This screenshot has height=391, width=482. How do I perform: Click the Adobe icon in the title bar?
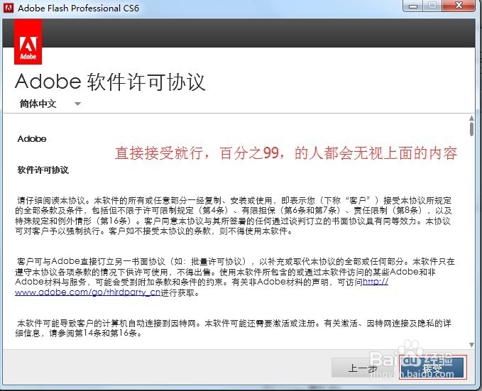(x=9, y=8)
